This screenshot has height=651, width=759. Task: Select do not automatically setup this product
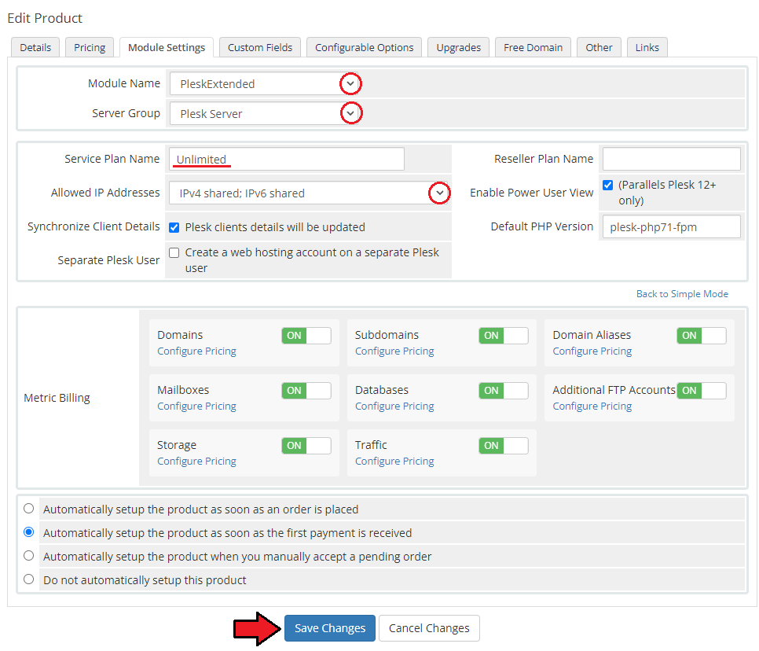coord(29,579)
